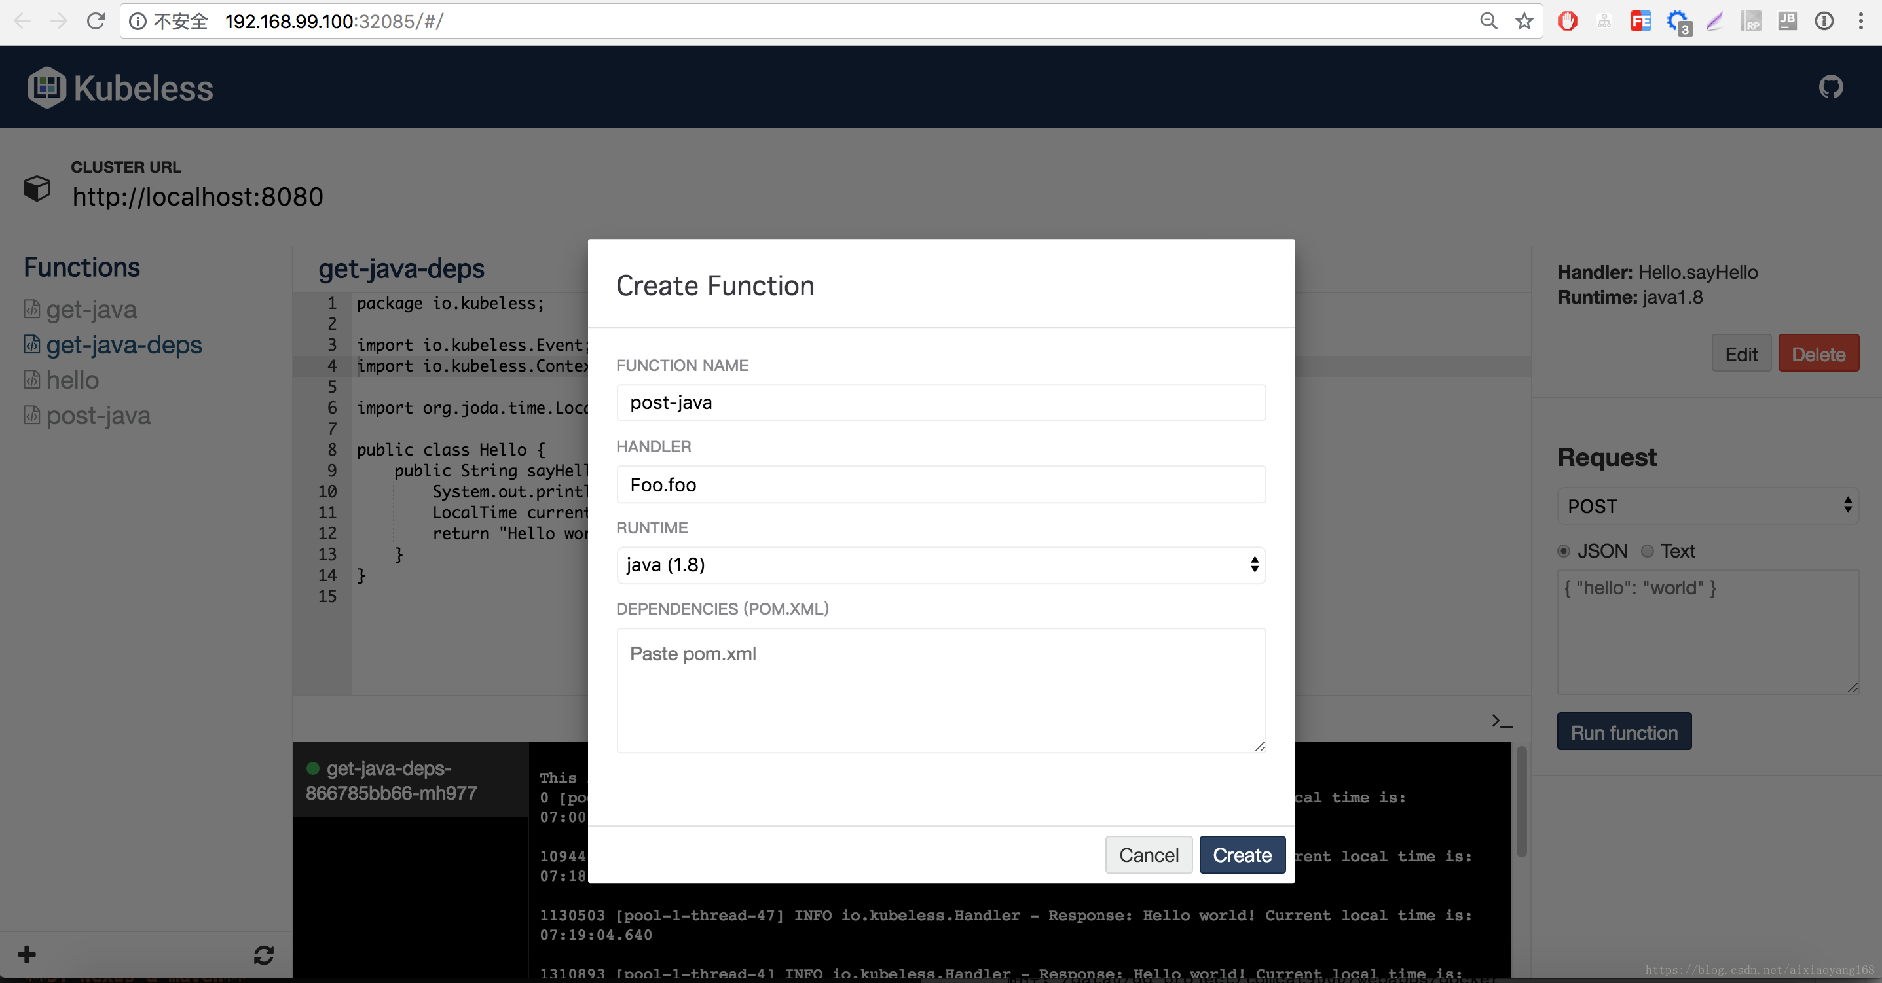Open the Runtime java (1.8) dropdown
Viewport: 1882px width, 983px height.
[x=940, y=565]
